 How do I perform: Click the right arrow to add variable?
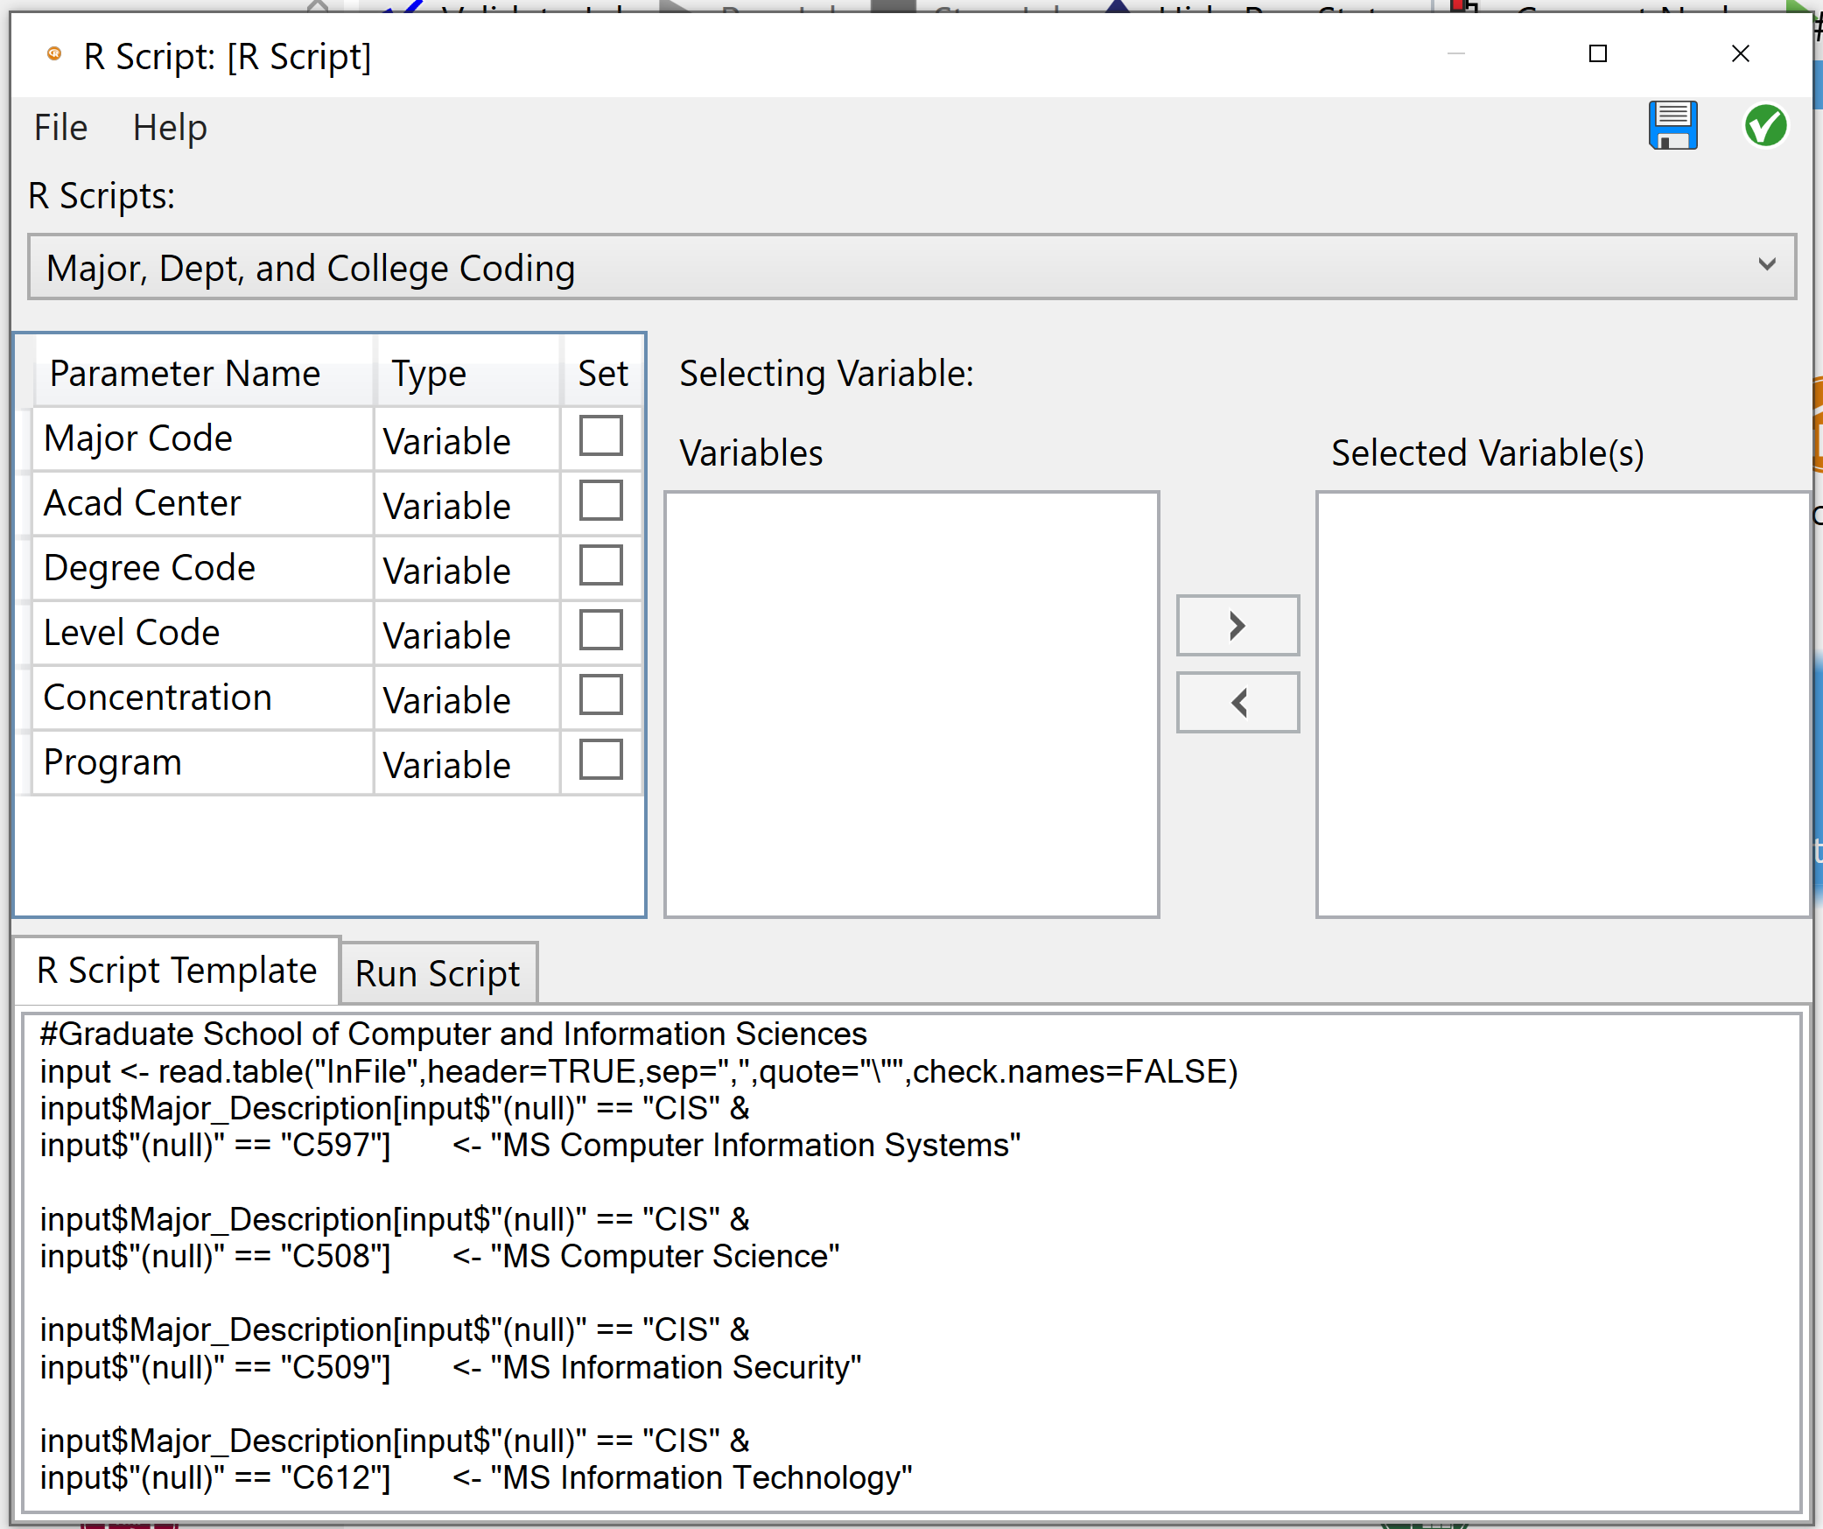pos(1237,626)
